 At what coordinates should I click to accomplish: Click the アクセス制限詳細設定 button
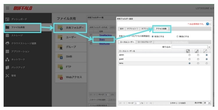(x=99, y=105)
